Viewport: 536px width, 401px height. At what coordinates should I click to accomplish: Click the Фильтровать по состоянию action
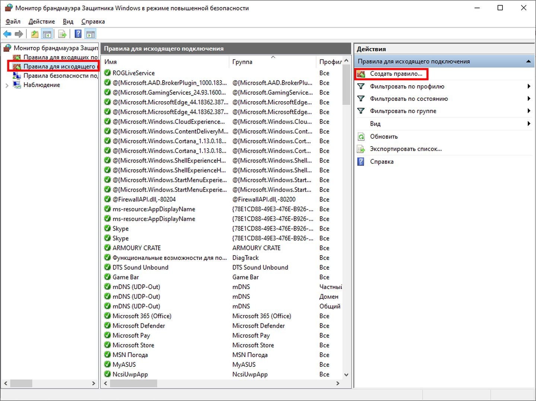409,99
